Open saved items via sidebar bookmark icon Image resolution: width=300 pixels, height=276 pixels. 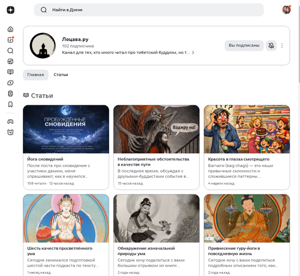click(10, 104)
